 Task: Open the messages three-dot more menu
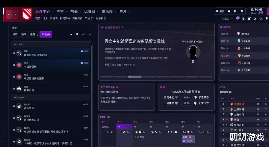tap(90, 34)
